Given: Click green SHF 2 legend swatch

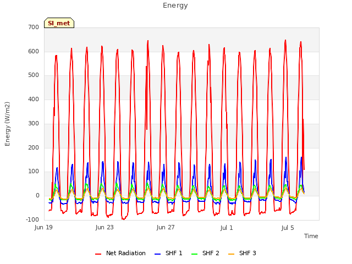Looking at the screenshot, I should point(194,254).
